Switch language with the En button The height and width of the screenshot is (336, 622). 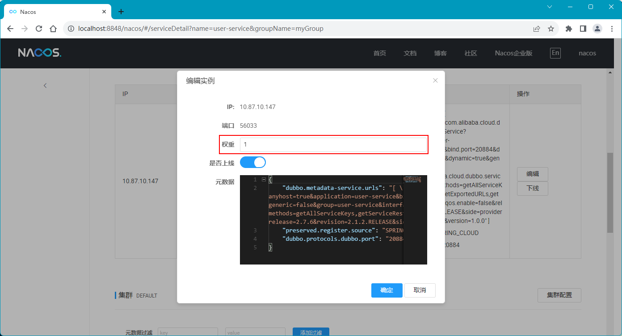pos(555,53)
